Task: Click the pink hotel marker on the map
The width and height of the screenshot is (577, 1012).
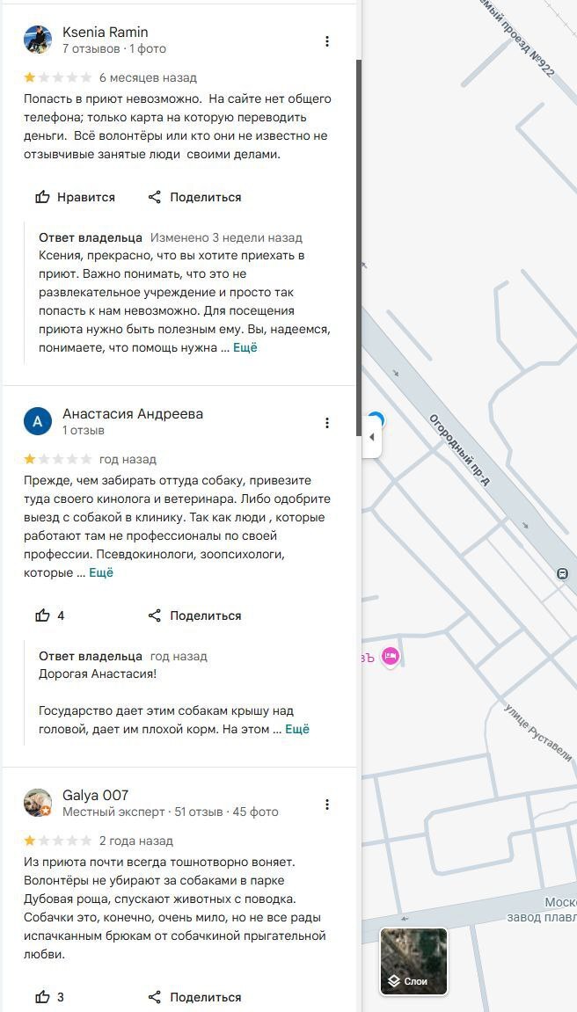Action: pyautogui.click(x=391, y=657)
